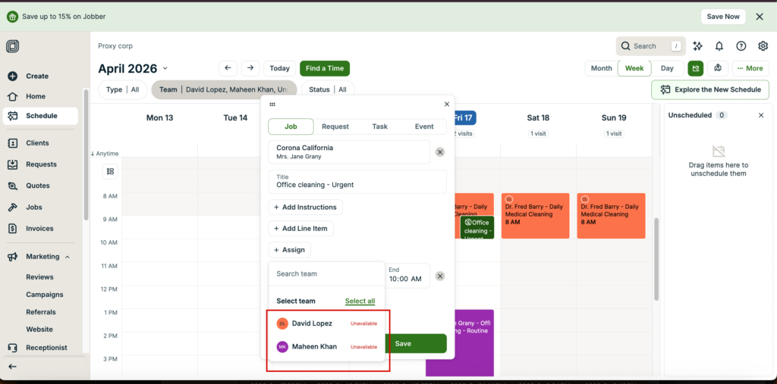Open the Status filter dropdown

[x=328, y=89]
